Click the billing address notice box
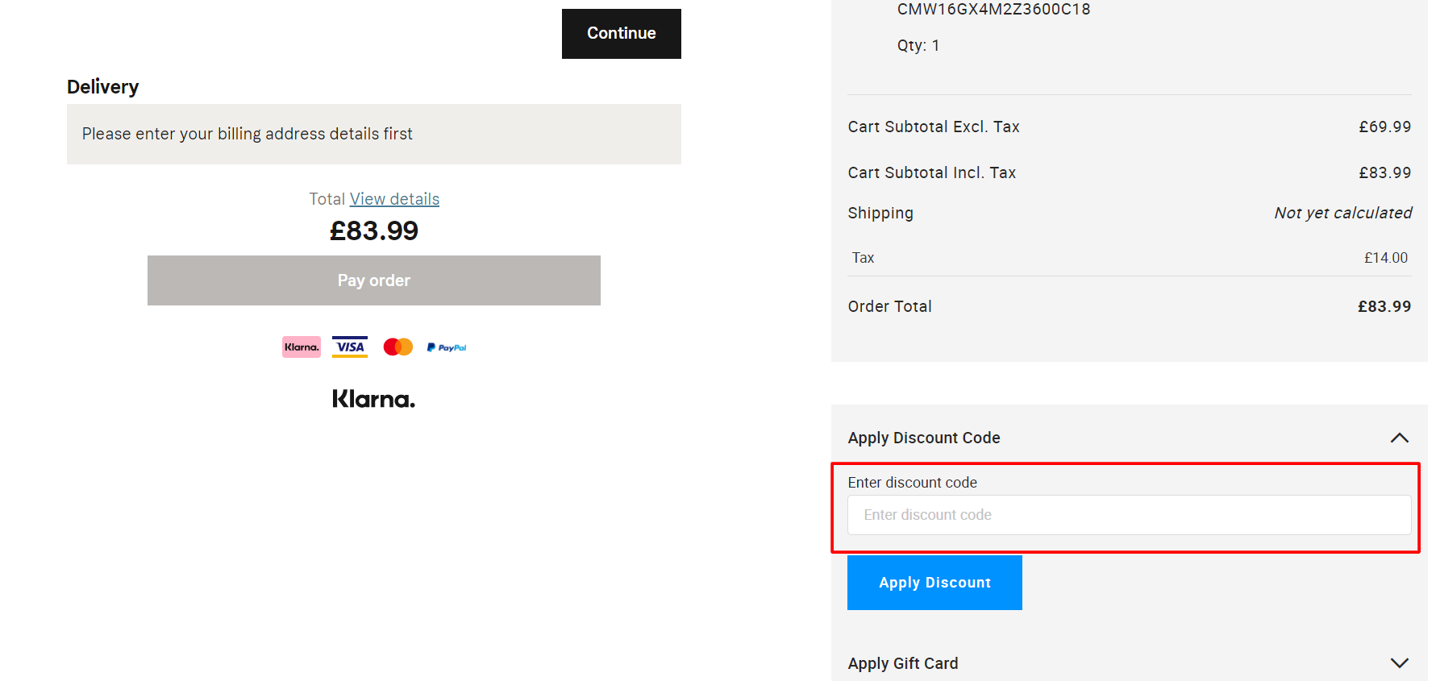The width and height of the screenshot is (1440, 681). 374,134
